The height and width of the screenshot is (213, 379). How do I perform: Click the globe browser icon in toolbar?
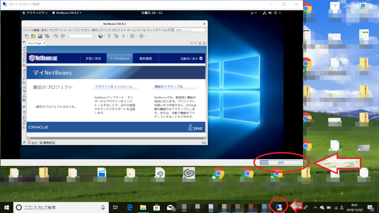pos(100,36)
